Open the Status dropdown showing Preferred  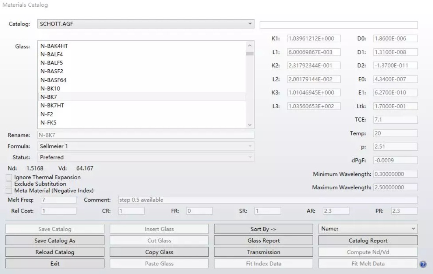[146, 157]
